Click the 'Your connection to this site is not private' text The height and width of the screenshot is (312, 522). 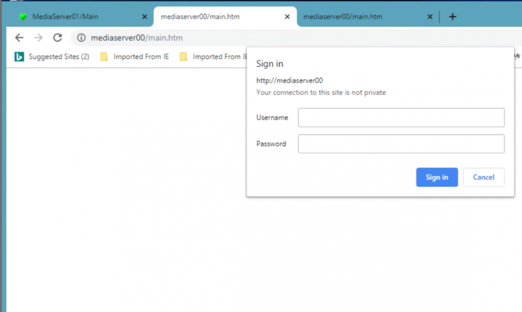pos(321,92)
